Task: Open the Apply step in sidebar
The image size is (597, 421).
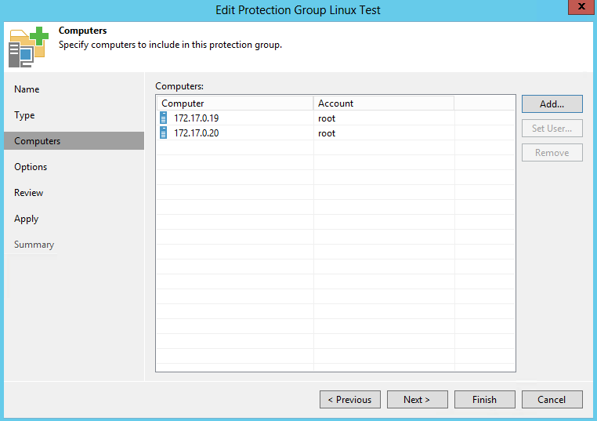Action: 26,219
